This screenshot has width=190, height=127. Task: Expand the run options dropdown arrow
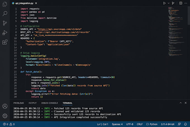[x=168, y=3]
